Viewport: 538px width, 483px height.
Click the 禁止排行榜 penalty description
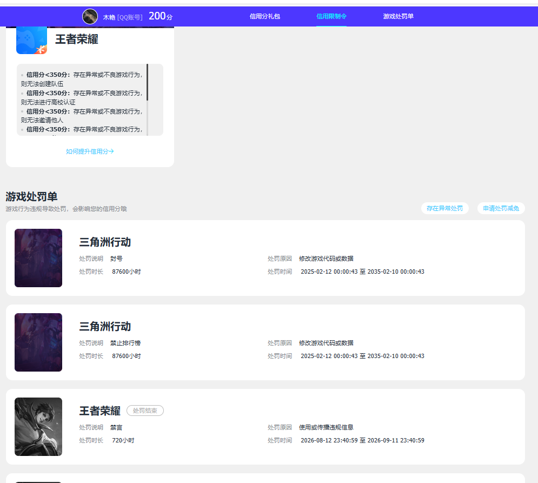(x=125, y=343)
